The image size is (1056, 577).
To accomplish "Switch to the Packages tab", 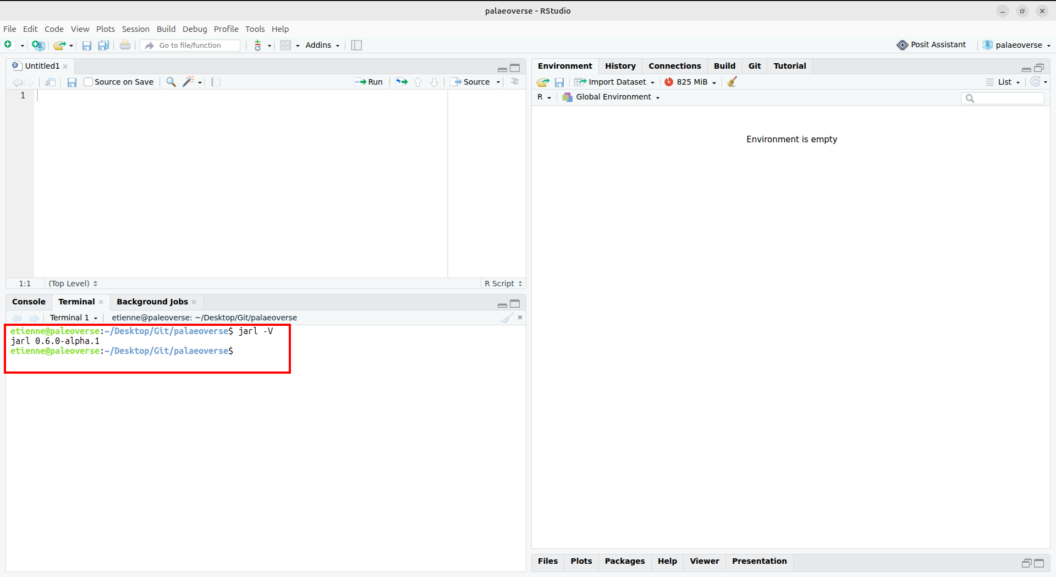I will click(x=625, y=561).
